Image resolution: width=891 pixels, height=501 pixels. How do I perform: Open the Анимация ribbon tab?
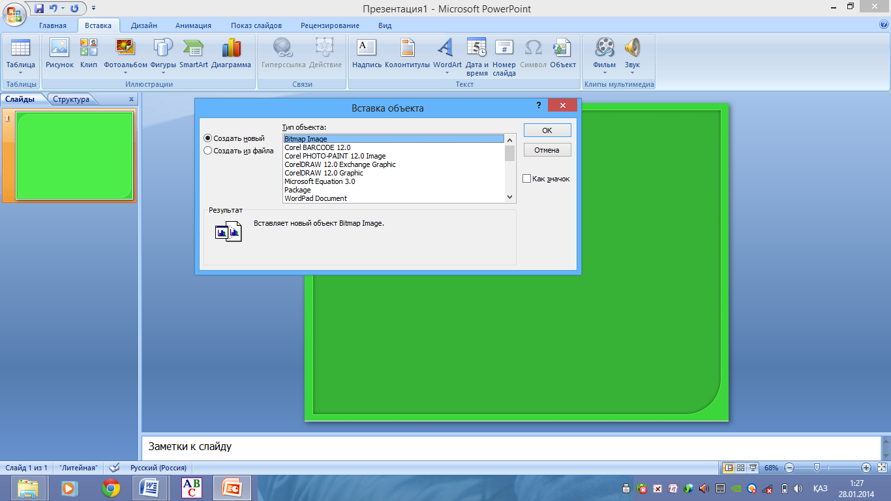tap(194, 25)
